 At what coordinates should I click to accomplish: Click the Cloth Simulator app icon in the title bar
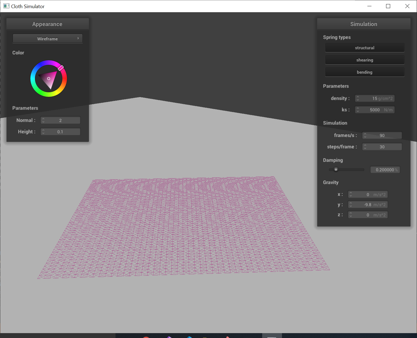(6, 6)
